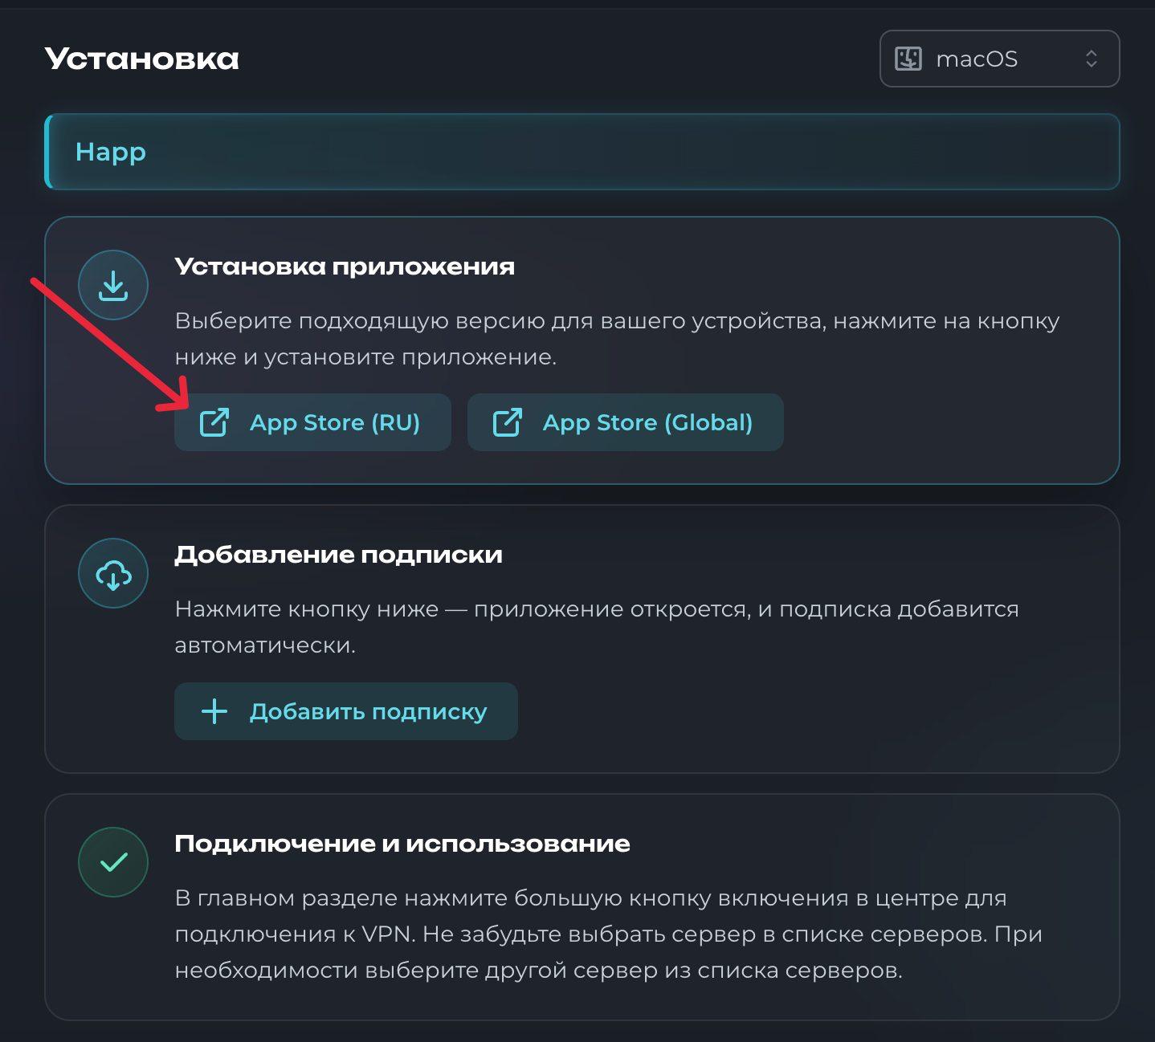Open the Установка section heading
The image size is (1155, 1042).
coord(141,58)
